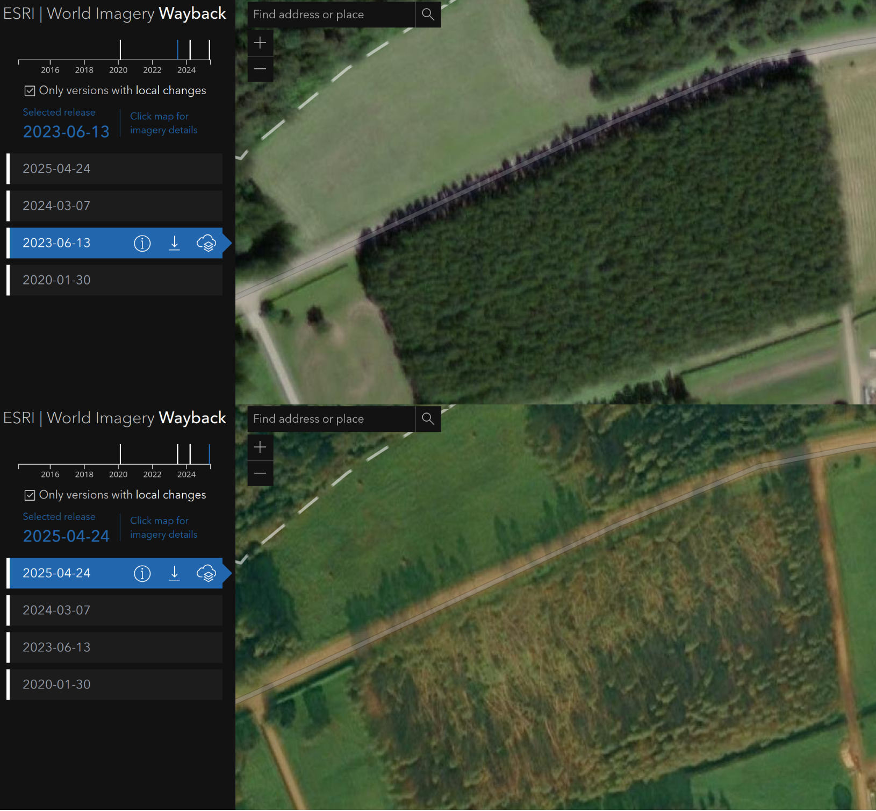This screenshot has height=811, width=876.
Task: Click the bottom 'World Imagery Wayback' title
Action: coord(137,418)
